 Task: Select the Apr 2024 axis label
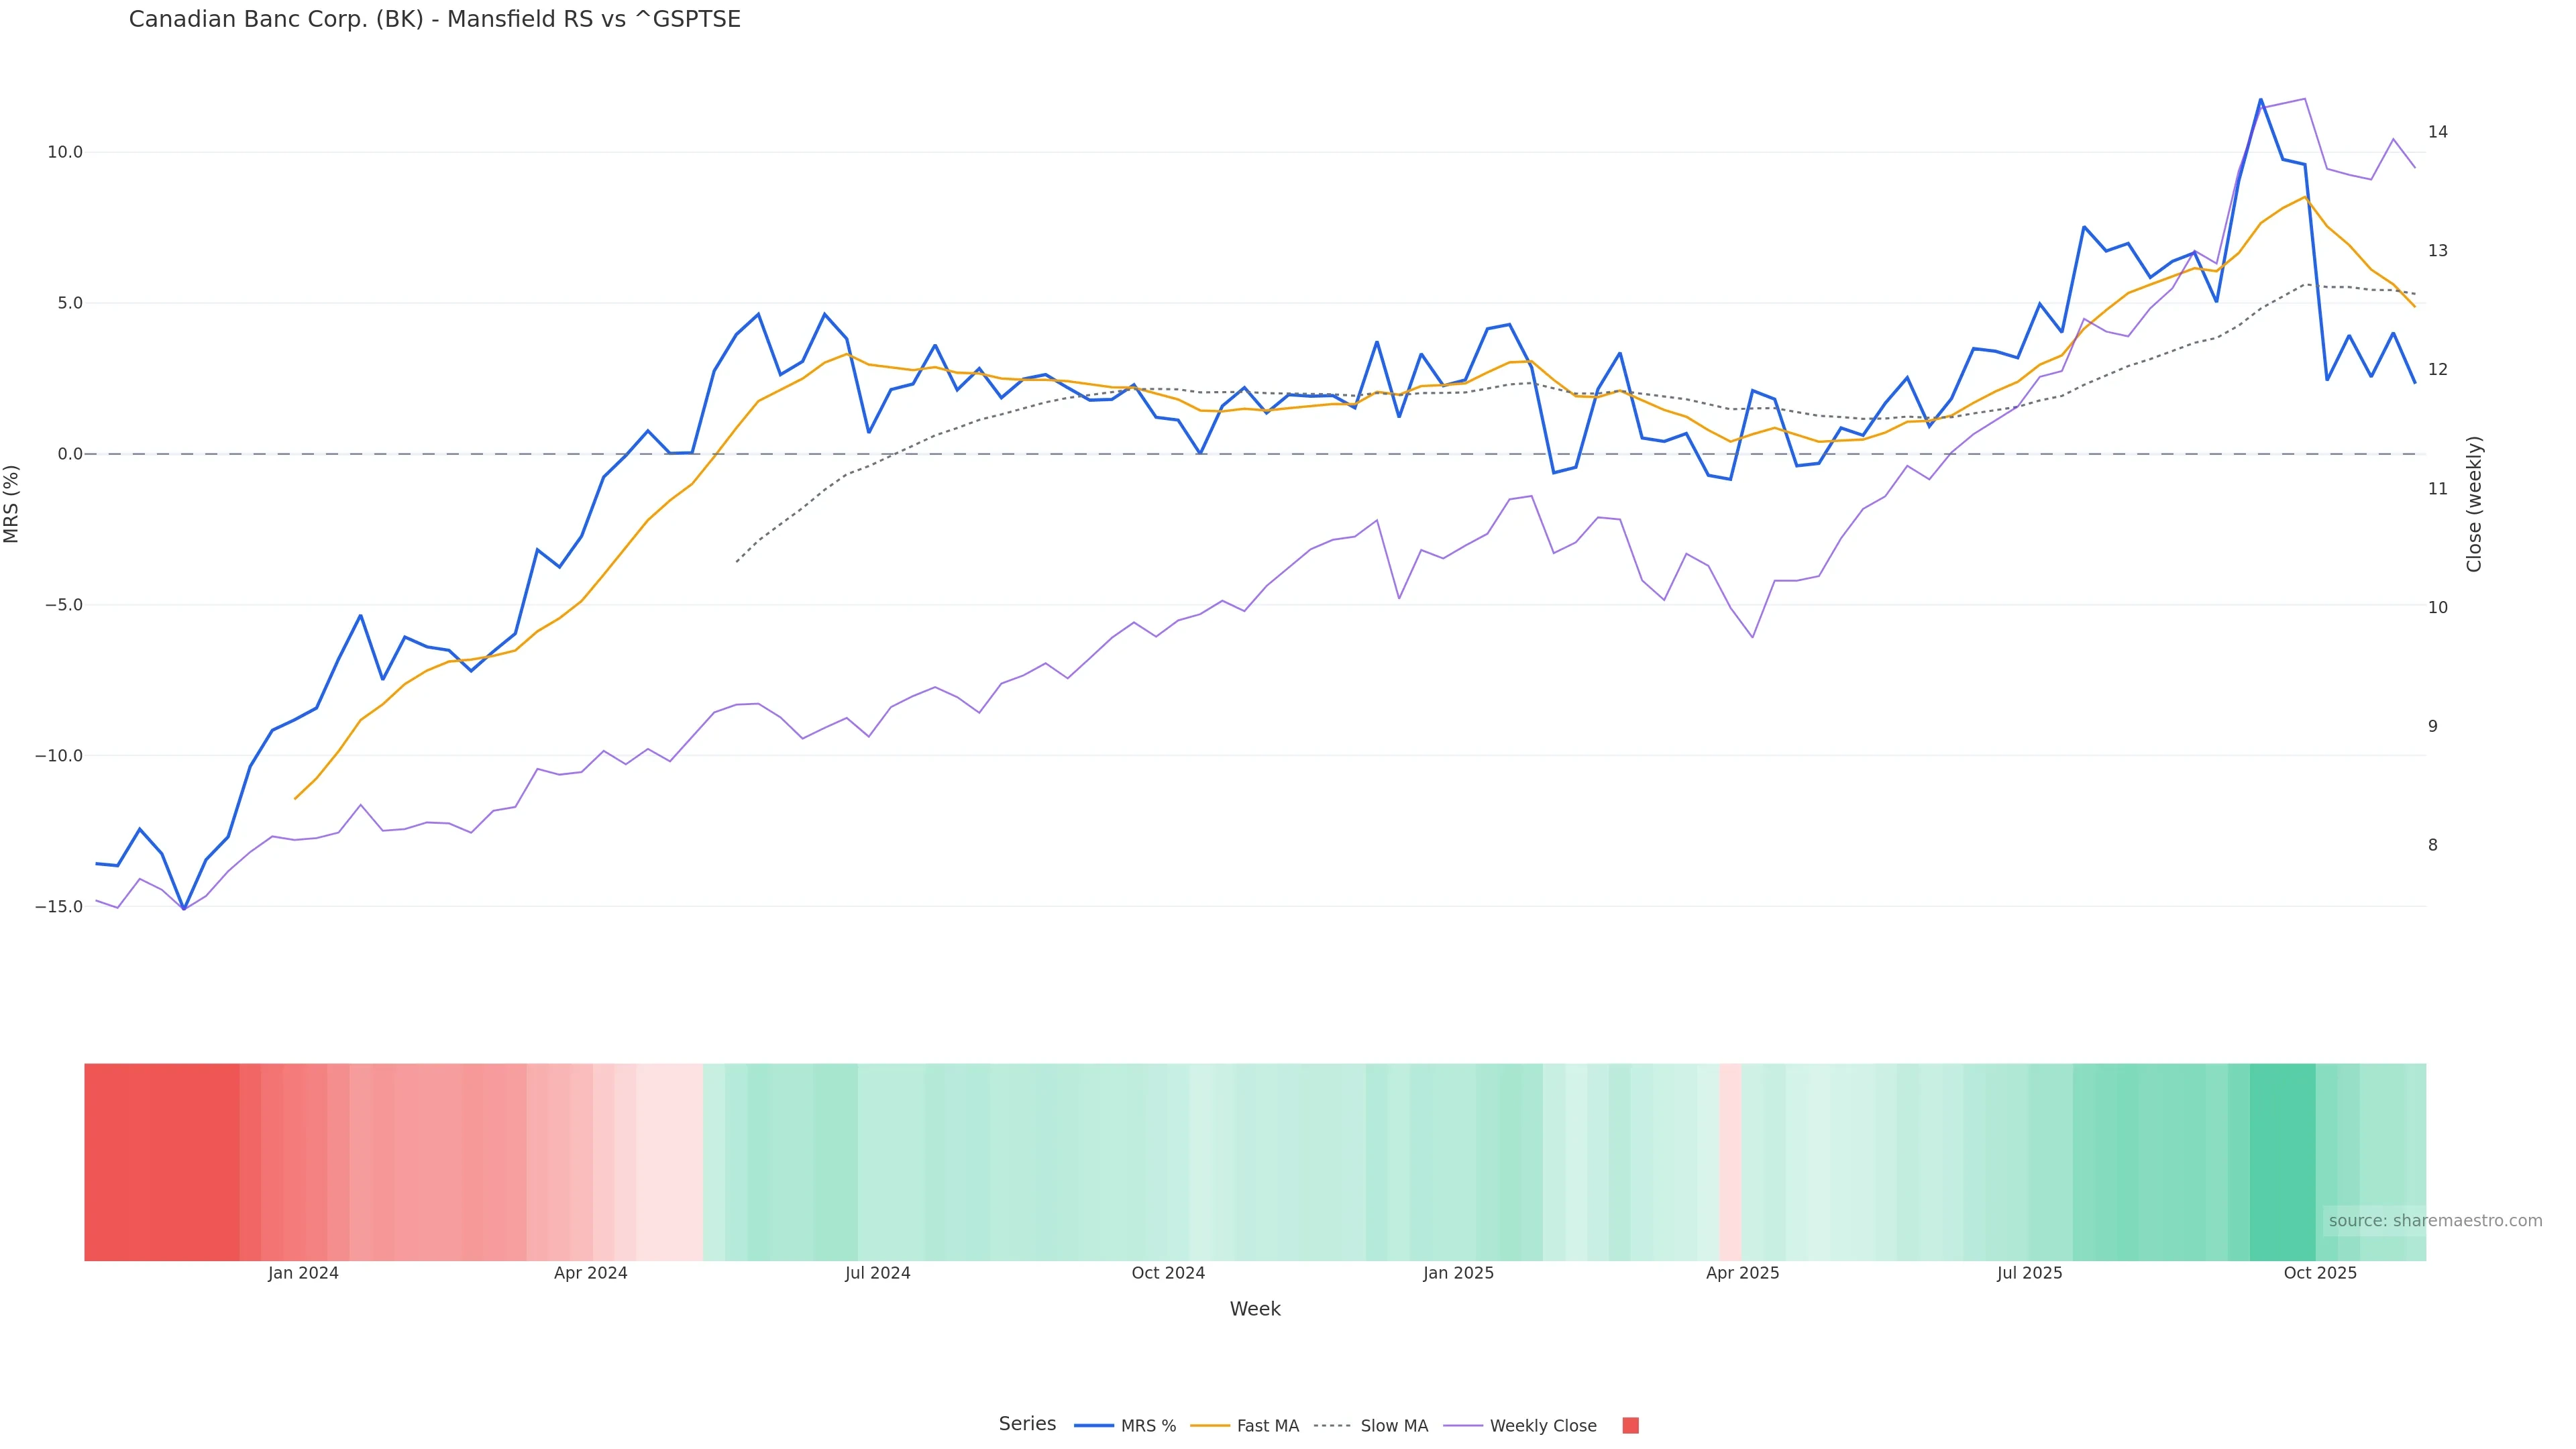click(x=590, y=1273)
